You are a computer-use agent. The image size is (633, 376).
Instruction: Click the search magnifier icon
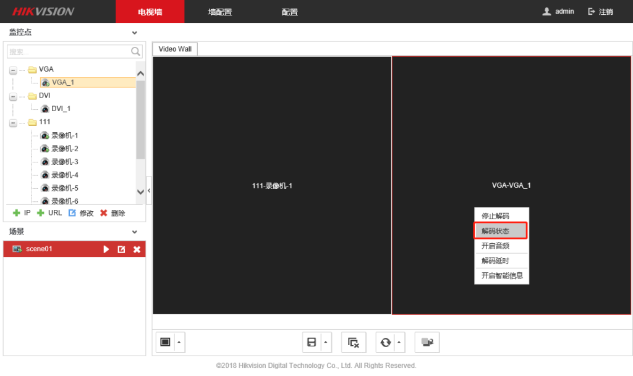point(135,52)
